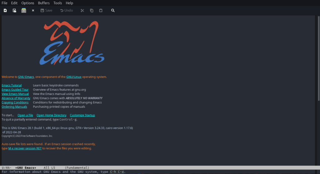Open the Emacs Tutorial link
This screenshot has width=320, height=174.
click(x=12, y=85)
